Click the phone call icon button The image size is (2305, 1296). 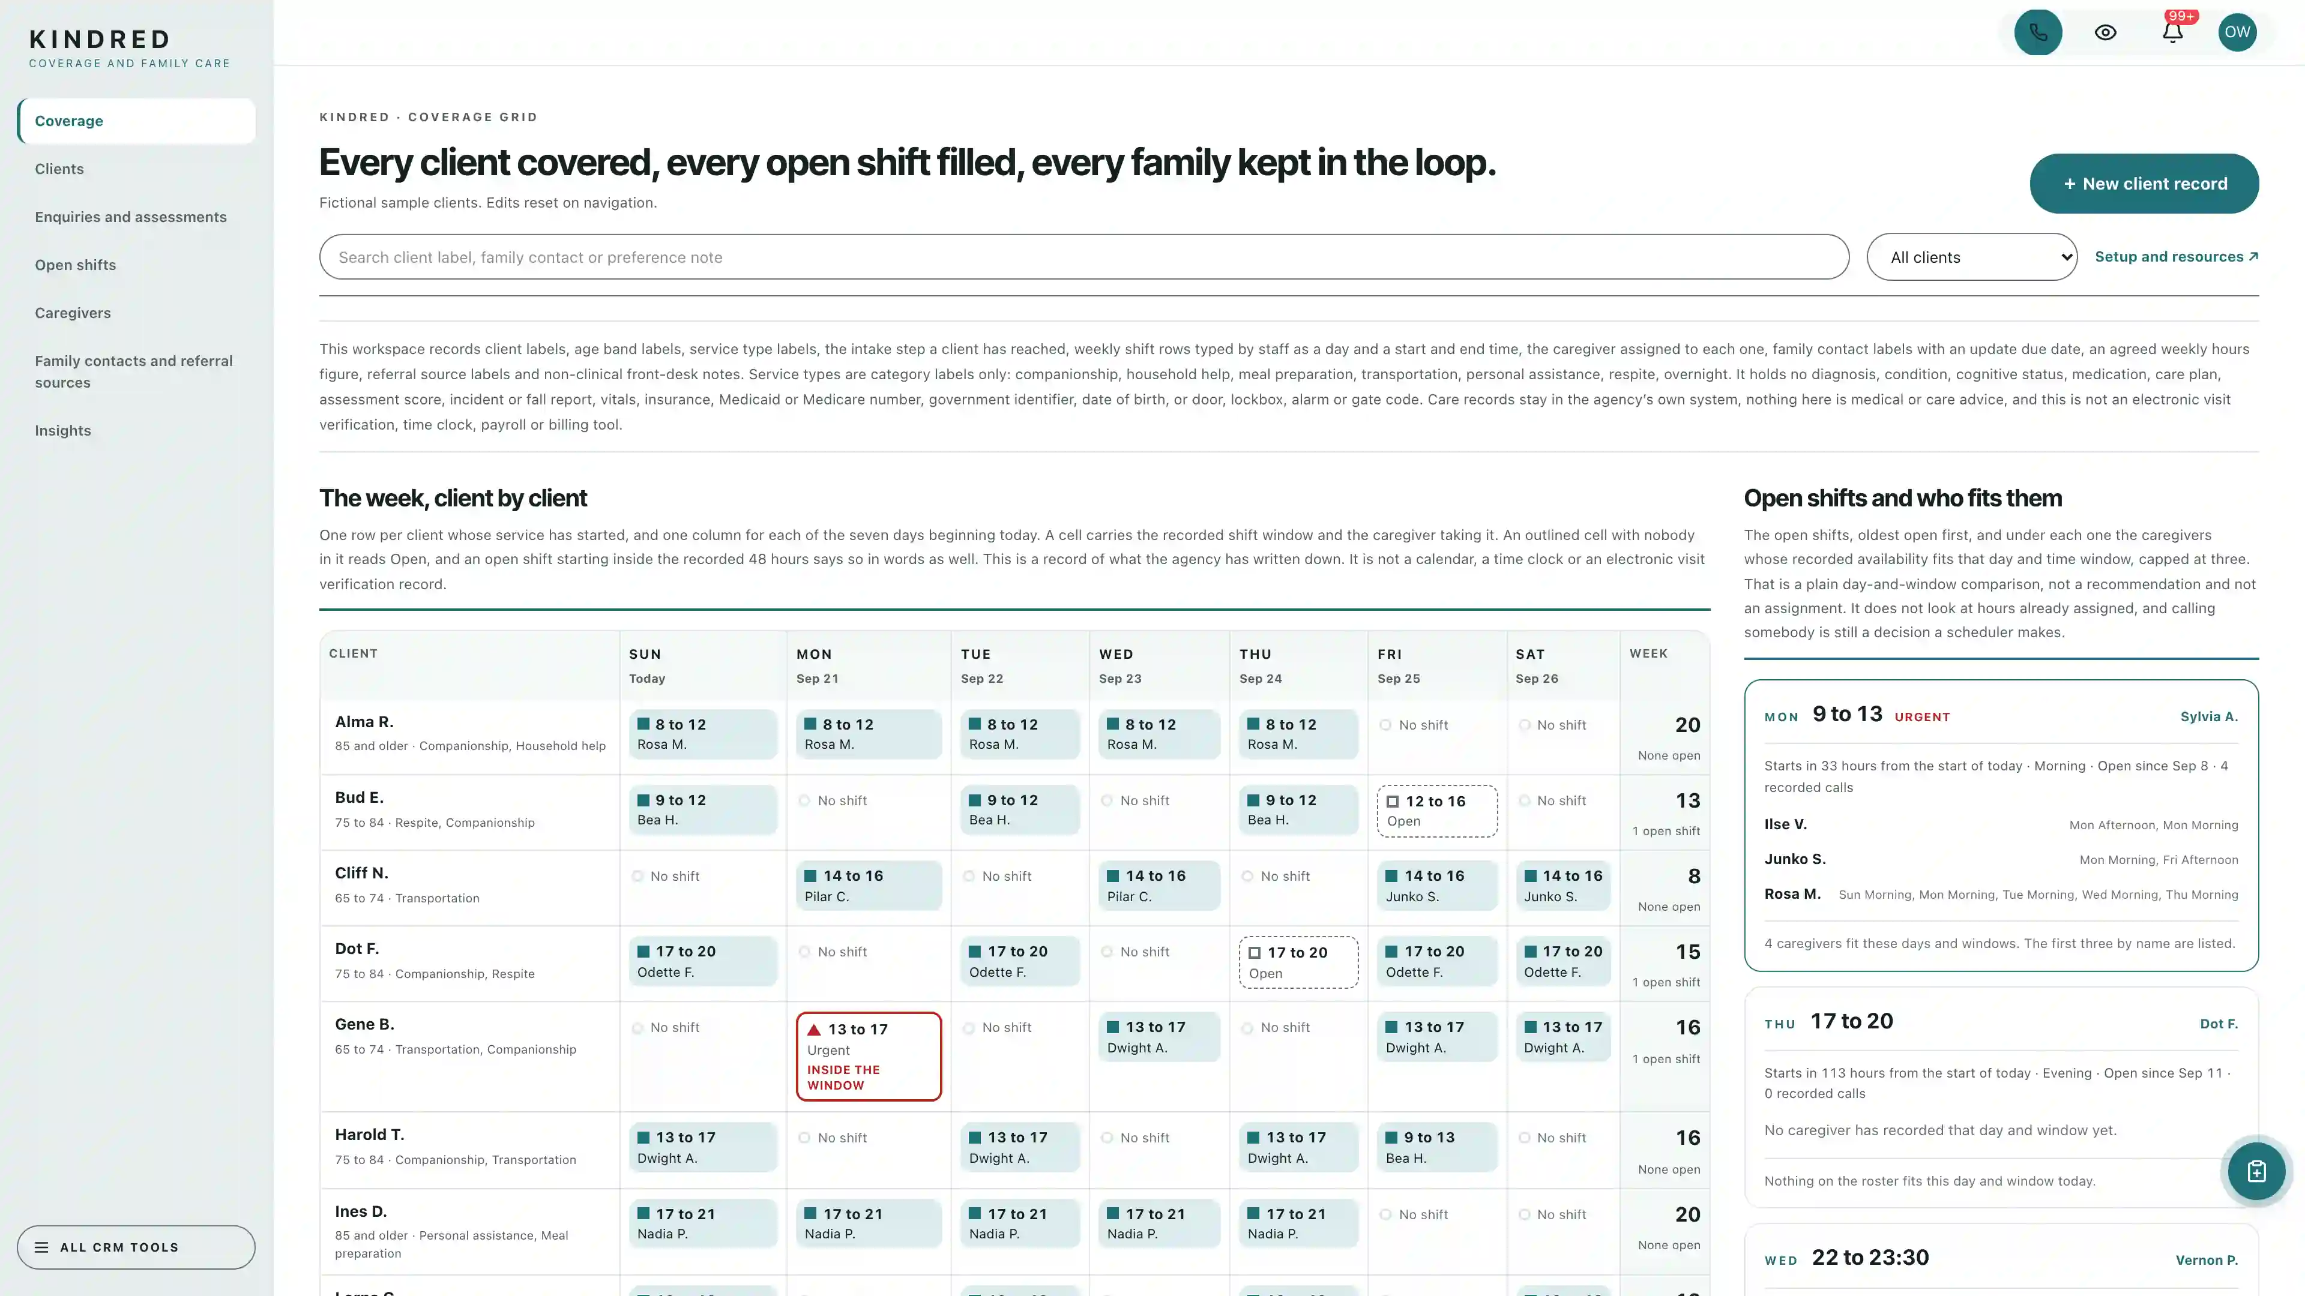[x=2037, y=32]
